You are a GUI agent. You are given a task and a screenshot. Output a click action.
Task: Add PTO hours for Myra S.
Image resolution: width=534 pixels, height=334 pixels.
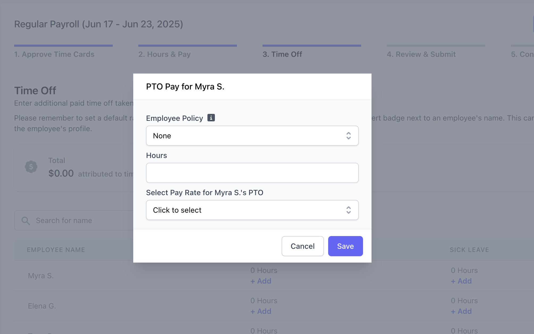click(261, 281)
